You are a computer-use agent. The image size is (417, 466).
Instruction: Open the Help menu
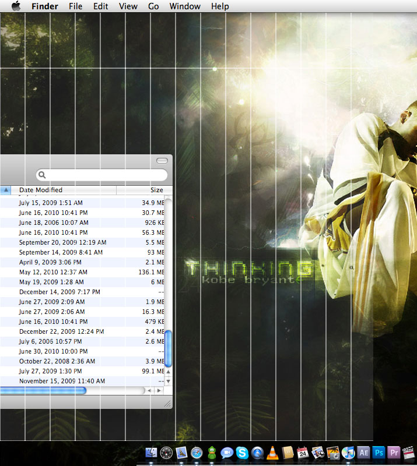pyautogui.click(x=220, y=6)
